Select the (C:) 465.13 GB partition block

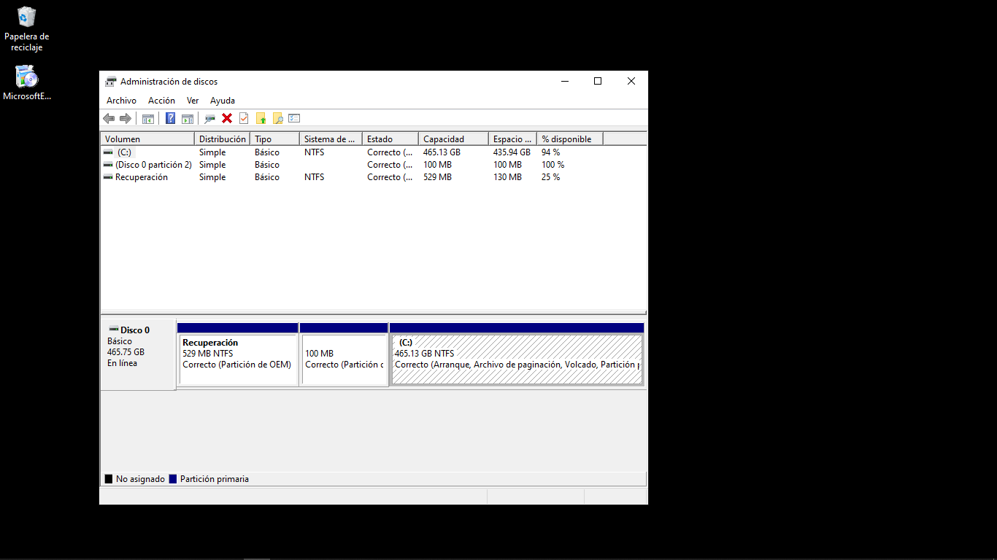point(517,354)
